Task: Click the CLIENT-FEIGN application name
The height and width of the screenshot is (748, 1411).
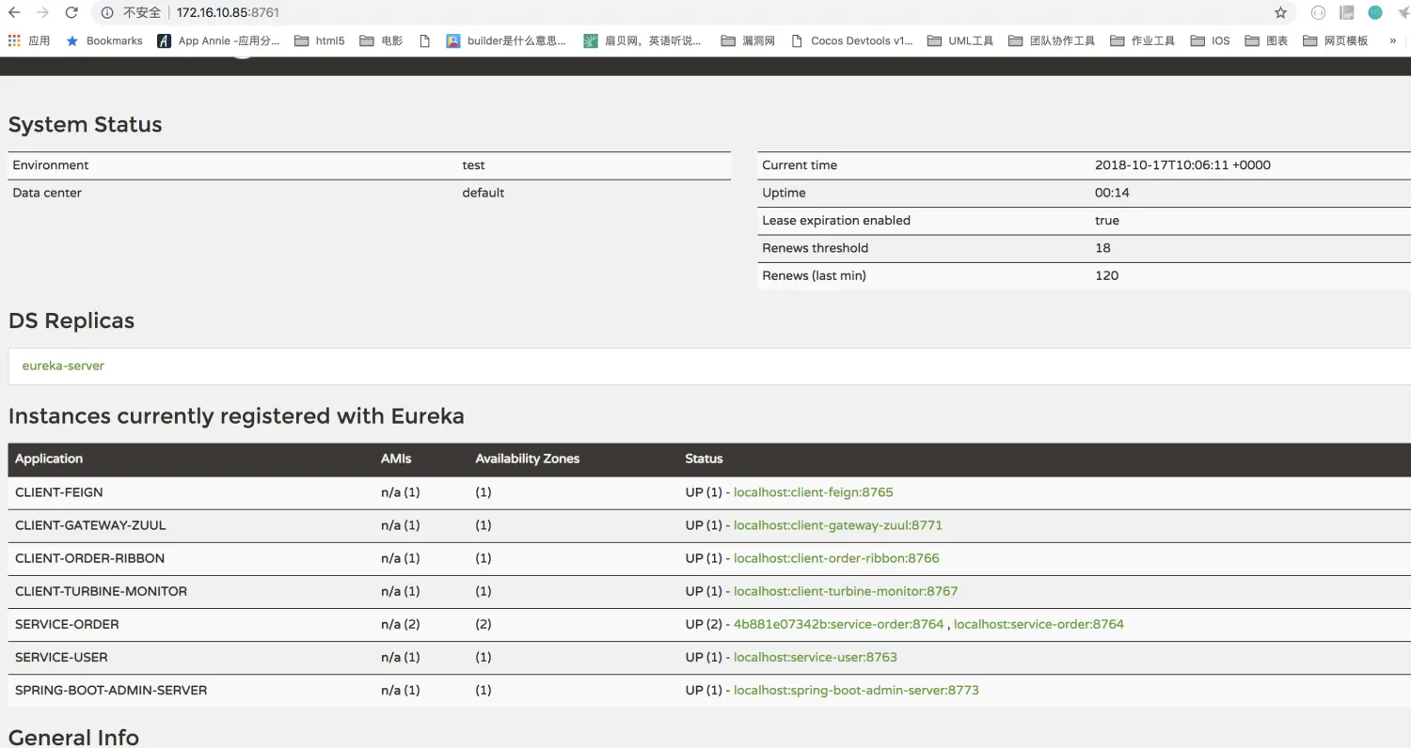Action: (59, 492)
